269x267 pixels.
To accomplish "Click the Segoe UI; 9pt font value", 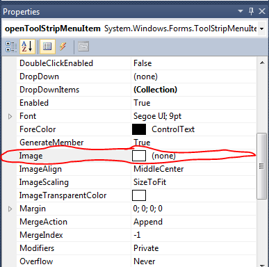I will pyautogui.click(x=157, y=116).
